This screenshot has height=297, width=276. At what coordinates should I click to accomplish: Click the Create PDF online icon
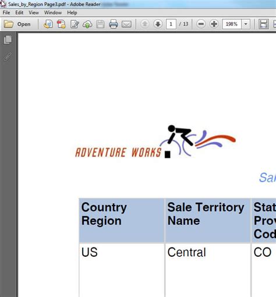click(x=48, y=24)
